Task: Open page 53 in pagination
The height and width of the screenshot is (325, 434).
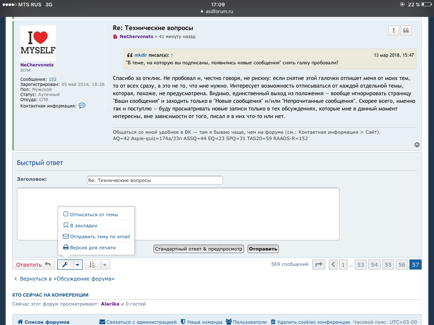Action: coord(361,264)
